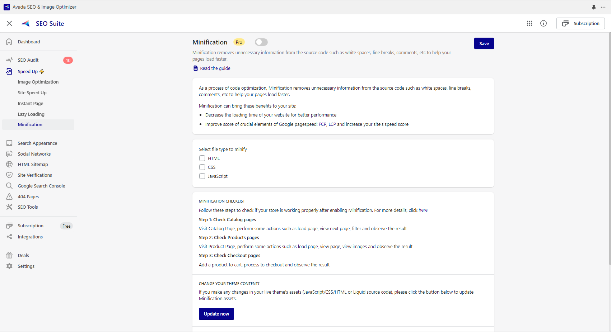611x332 pixels.
Task: Click the Integrations share icon
Action: click(9, 237)
